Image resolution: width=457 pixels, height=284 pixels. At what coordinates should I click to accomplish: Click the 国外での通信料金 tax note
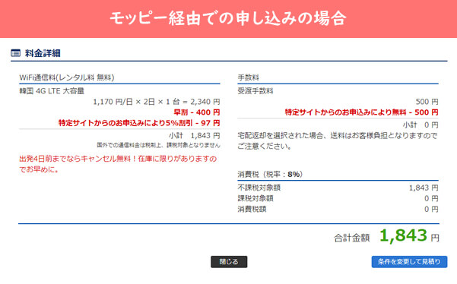pyautogui.click(x=158, y=145)
